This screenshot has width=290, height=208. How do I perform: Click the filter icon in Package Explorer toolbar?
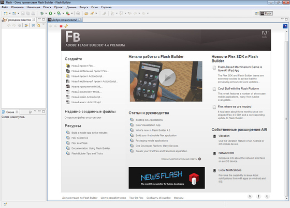pyautogui.click(x=26, y=25)
